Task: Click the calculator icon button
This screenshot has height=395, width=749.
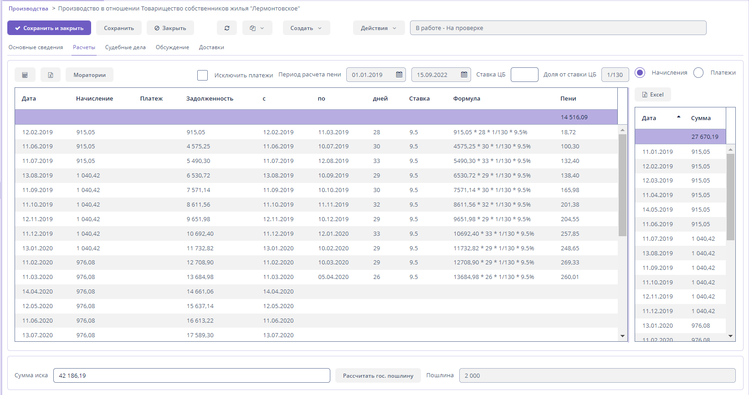Action: (25, 75)
